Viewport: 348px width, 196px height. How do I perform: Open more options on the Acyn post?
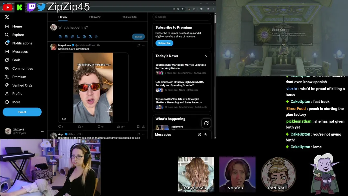pos(143,134)
